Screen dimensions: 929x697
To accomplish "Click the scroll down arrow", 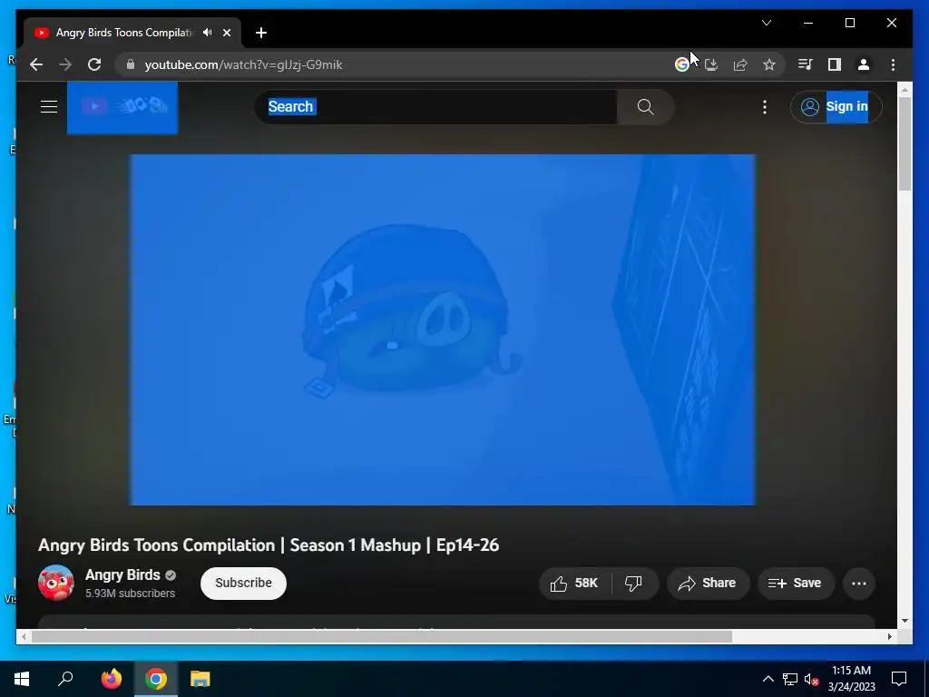I will click(x=905, y=621).
